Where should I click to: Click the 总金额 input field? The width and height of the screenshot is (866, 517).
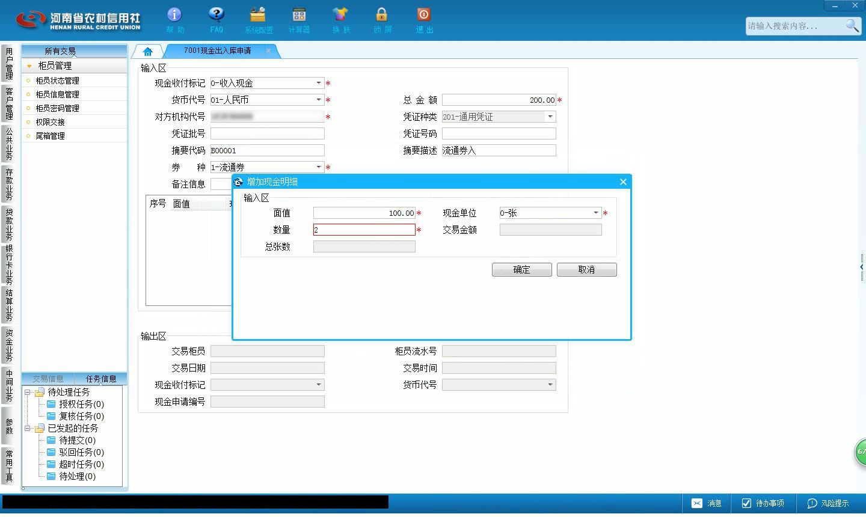[x=499, y=100]
